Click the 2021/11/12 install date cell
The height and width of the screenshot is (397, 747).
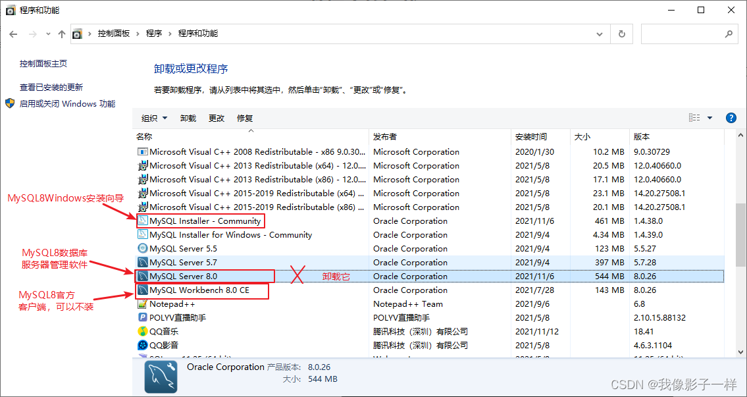537,331
